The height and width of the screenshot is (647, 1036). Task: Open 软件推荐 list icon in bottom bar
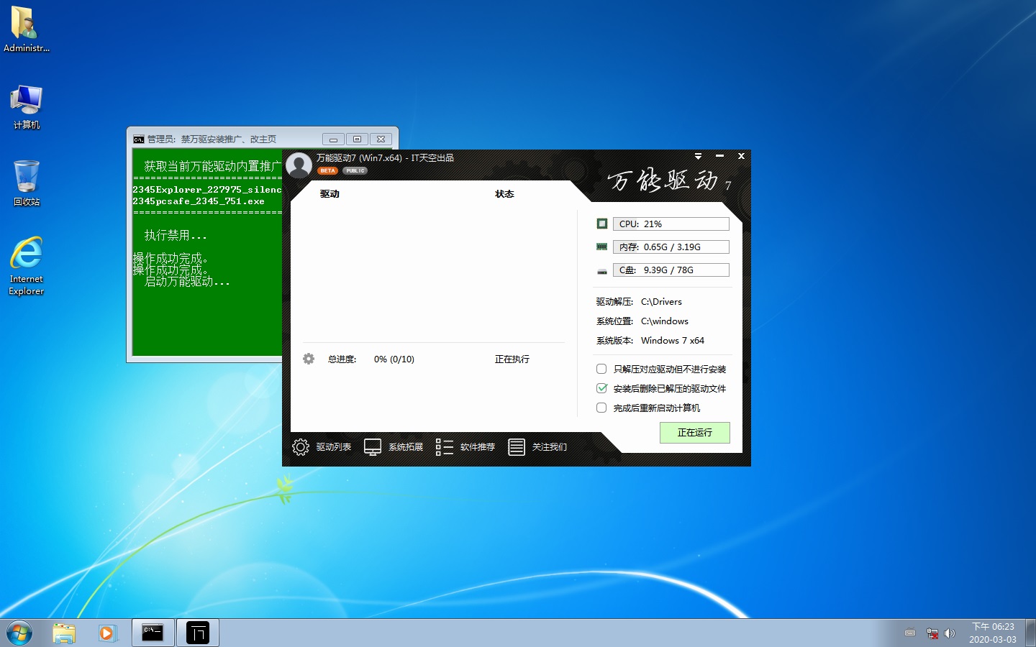(445, 447)
